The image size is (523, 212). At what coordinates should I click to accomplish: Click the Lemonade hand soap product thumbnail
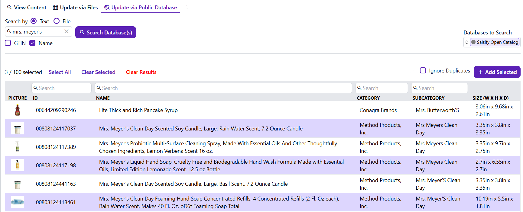click(18, 165)
